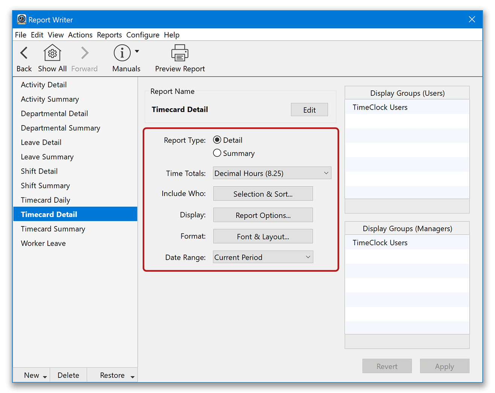Click the Back navigation arrow icon
This screenshot has height=393, width=495.
[24, 53]
